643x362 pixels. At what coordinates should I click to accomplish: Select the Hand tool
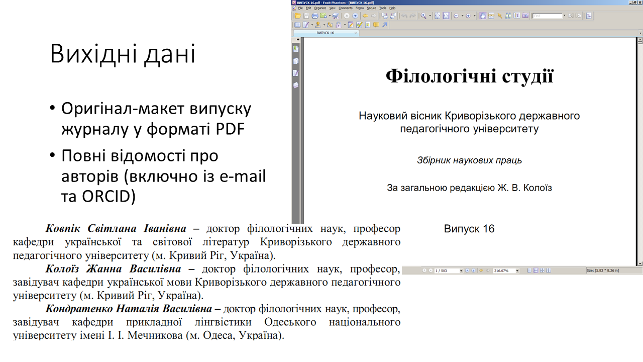click(x=483, y=16)
